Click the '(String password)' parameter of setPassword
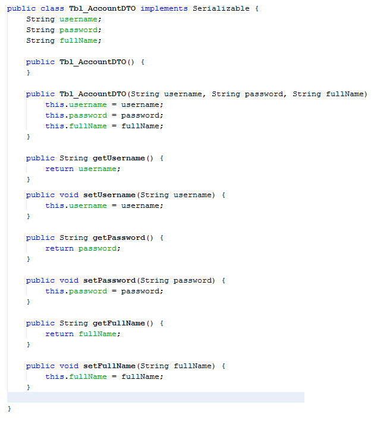The image size is (374, 421). (177, 281)
